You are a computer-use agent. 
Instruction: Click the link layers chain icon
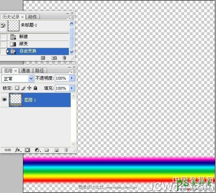pyautogui.click(x=8, y=150)
